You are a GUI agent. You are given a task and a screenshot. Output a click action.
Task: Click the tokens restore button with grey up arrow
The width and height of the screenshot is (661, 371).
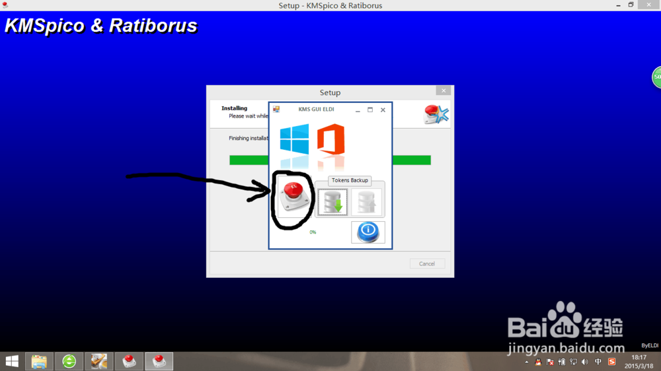366,203
